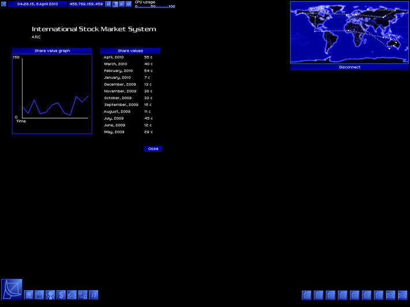Viewport: 410px width, 307px height.
Task: Open the LAN network view icon
Action: [83, 295]
